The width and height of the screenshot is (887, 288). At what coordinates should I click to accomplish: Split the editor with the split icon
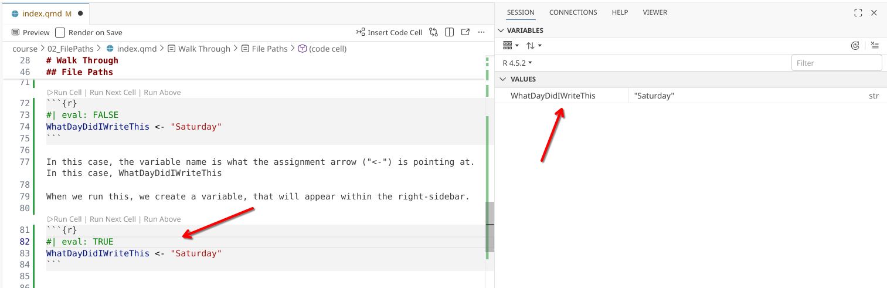click(450, 32)
